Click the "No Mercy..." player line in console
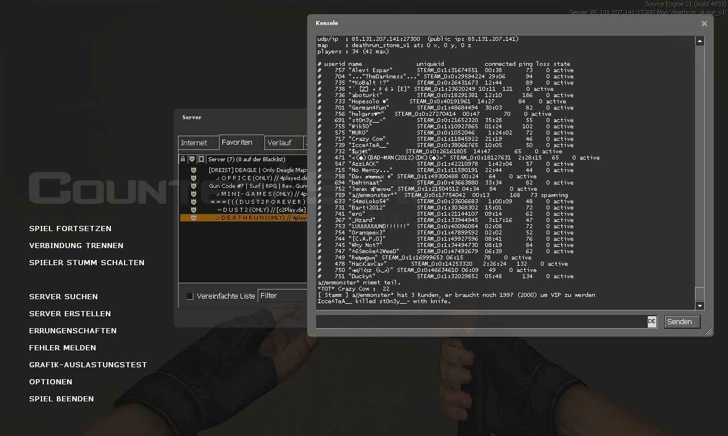728x436 pixels. (445, 170)
